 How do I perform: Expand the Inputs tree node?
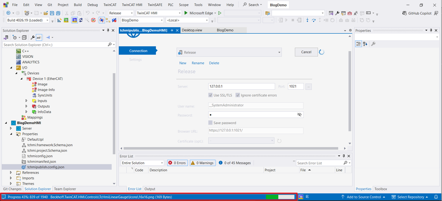click(26, 101)
